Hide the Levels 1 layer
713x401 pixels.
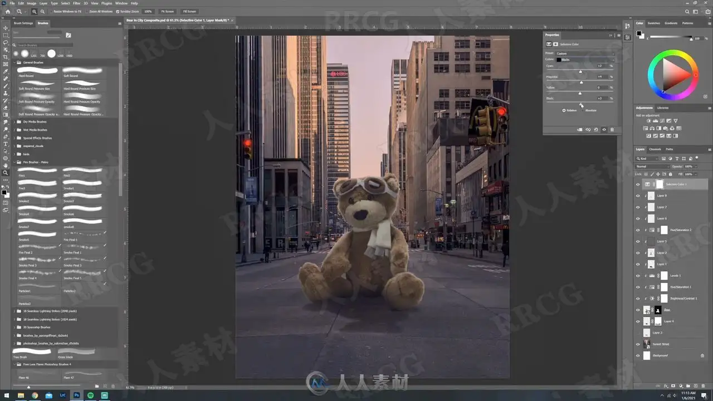tap(638, 276)
